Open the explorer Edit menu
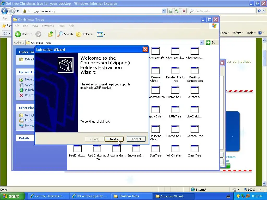The image size is (267, 200). (x=26, y=26)
